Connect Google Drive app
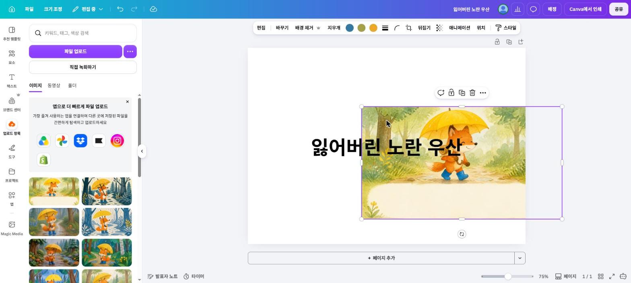The image size is (631, 283). [x=43, y=141]
